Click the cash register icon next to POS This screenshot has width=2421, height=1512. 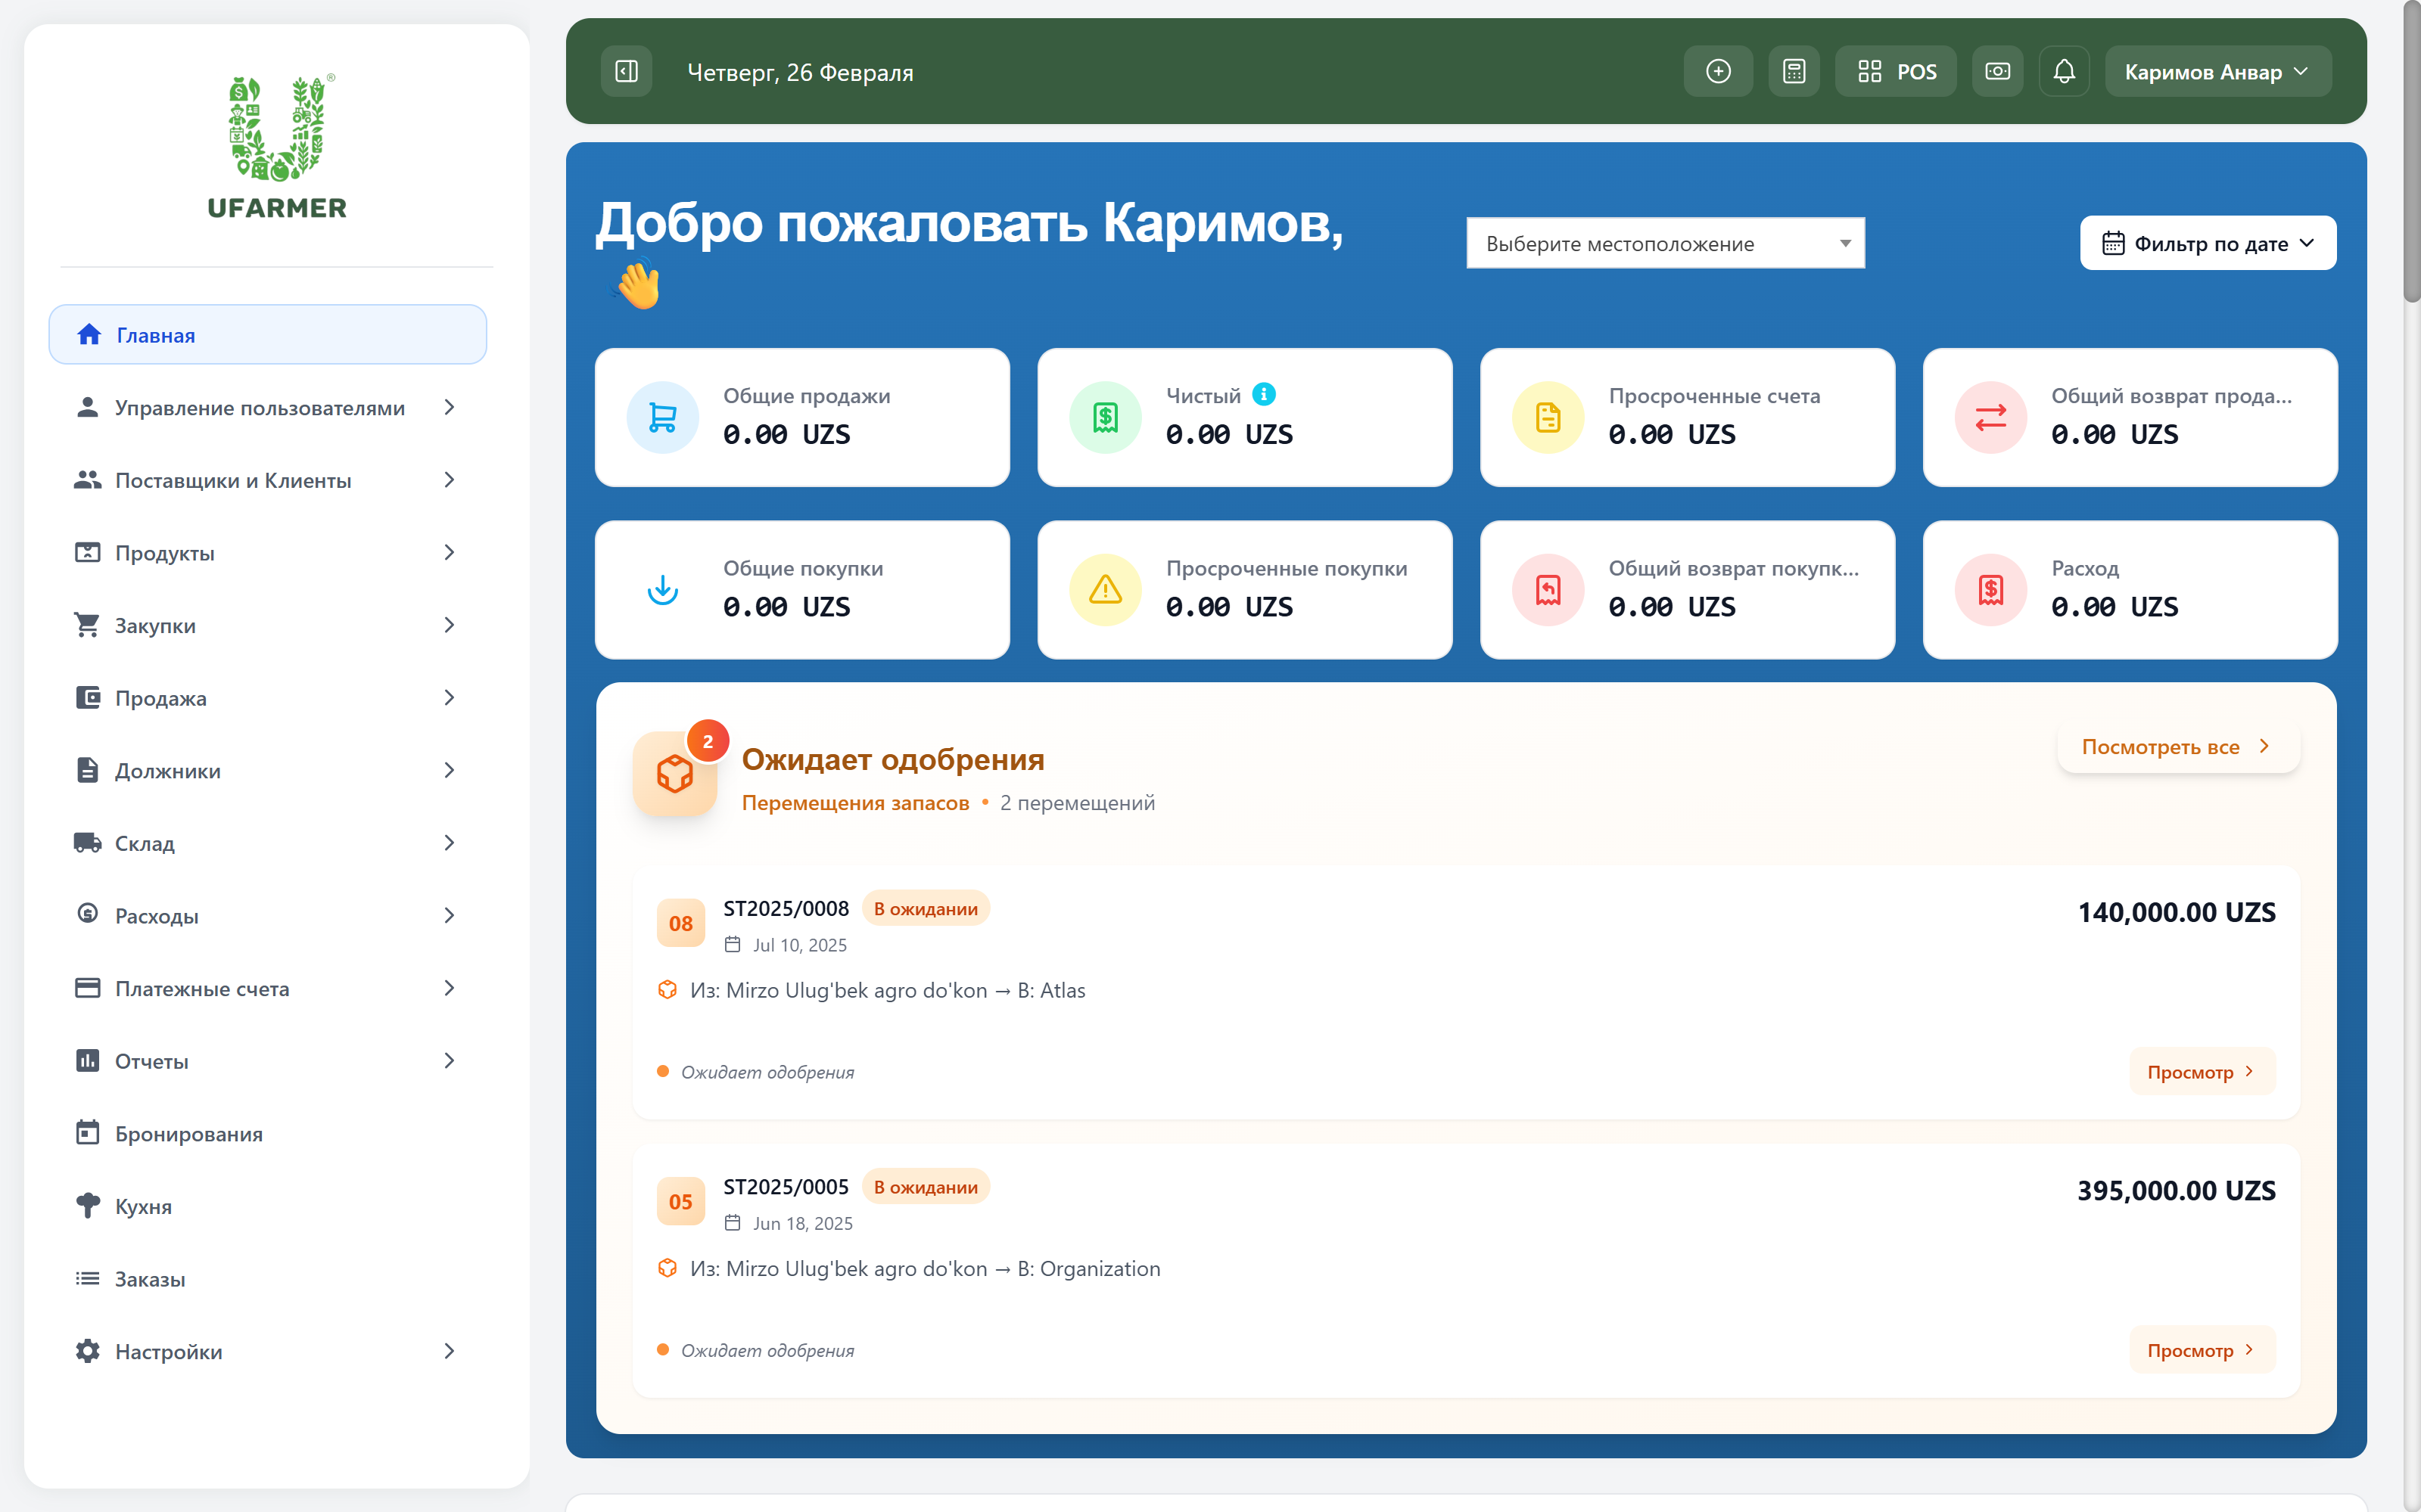(x=1997, y=70)
